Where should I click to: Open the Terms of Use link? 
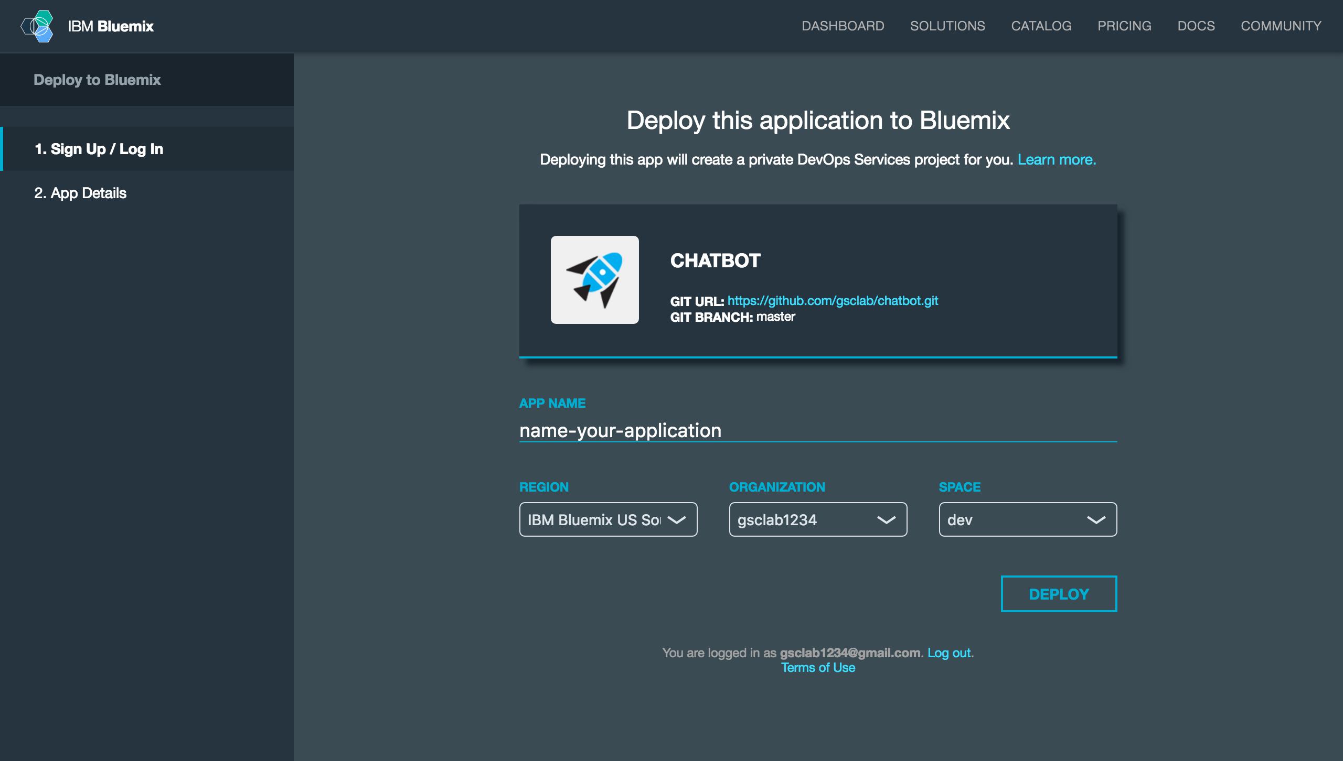pyautogui.click(x=818, y=667)
